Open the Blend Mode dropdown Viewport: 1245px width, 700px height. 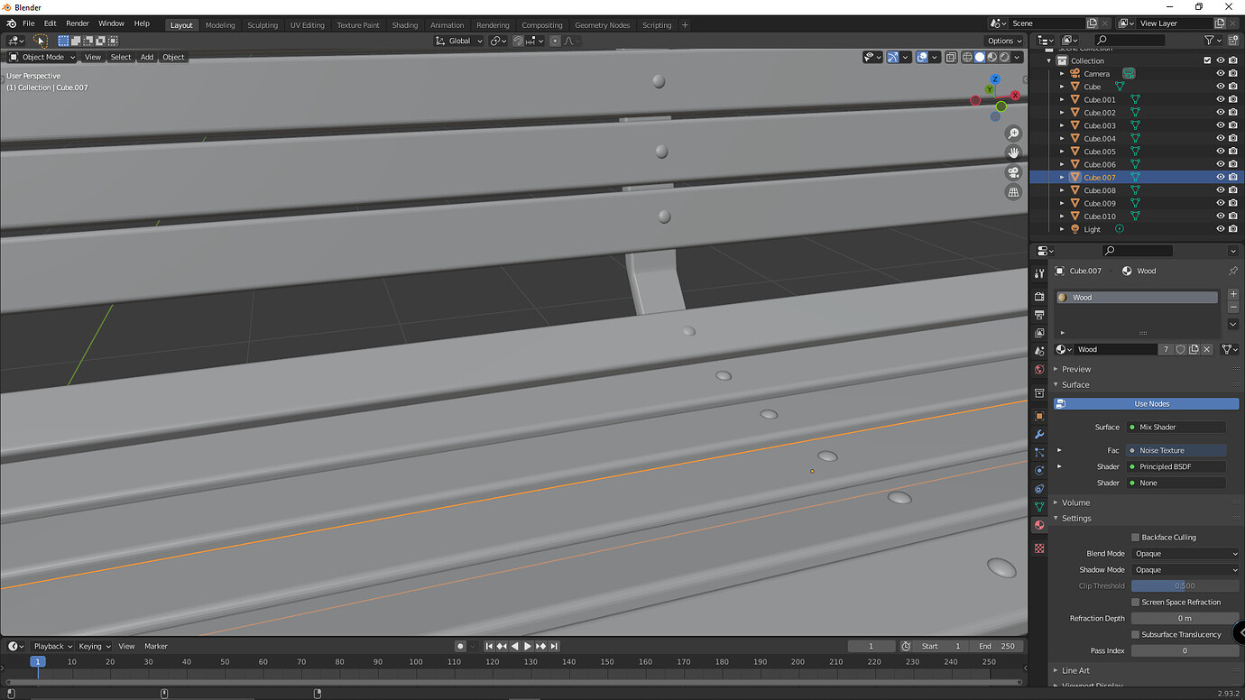click(1185, 554)
